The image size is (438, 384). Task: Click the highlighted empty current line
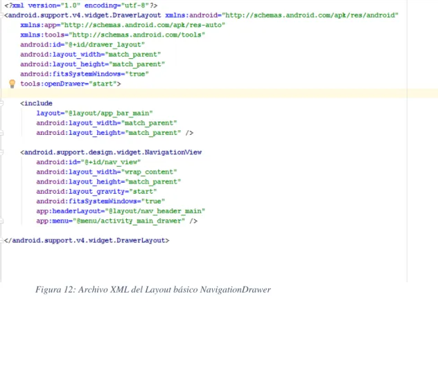[219, 93]
